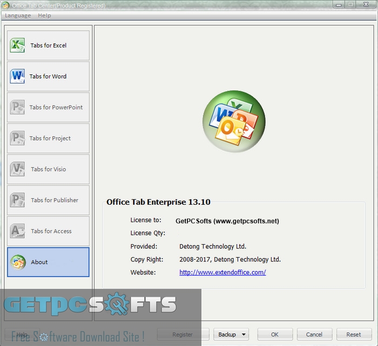Click the Register button
378x346 pixels.
click(x=183, y=335)
